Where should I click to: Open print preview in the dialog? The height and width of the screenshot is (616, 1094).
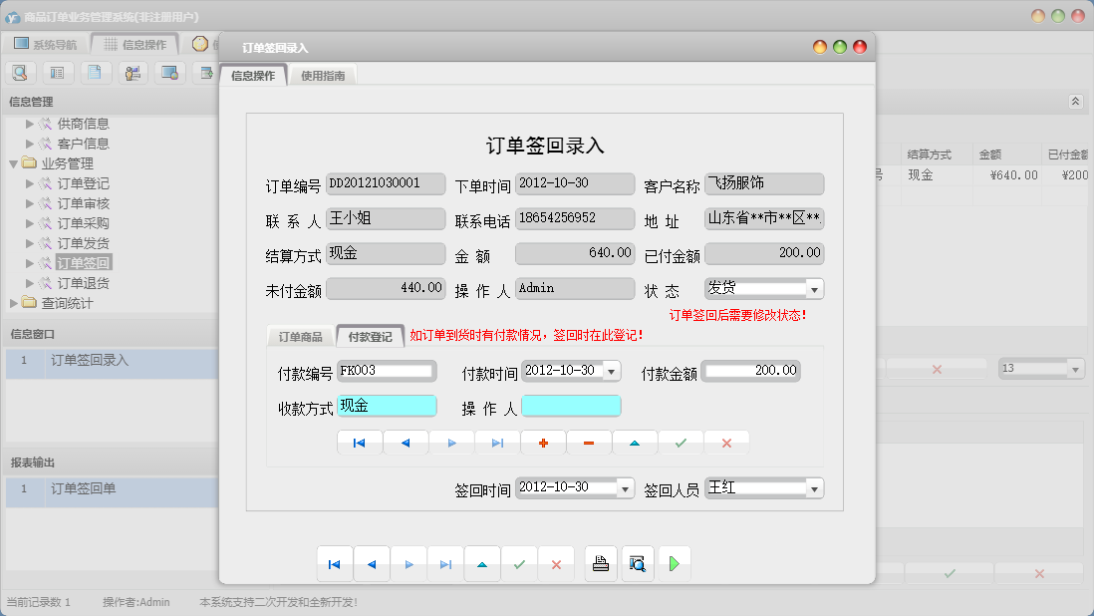tap(637, 563)
